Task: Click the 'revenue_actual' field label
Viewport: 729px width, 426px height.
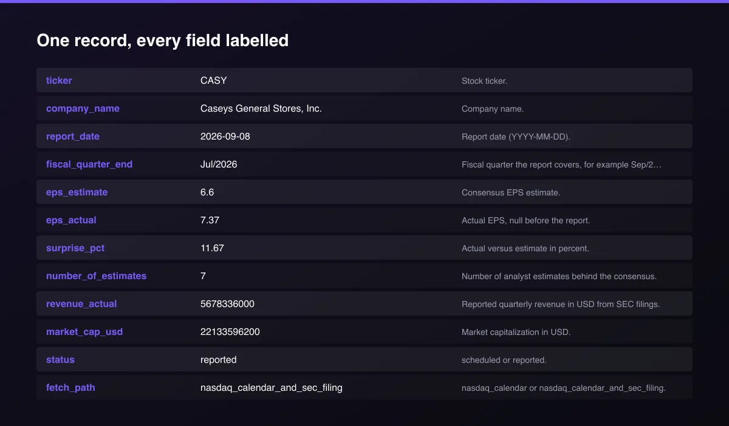Action: click(81, 304)
